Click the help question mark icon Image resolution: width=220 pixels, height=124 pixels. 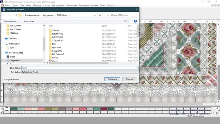pyautogui.click(x=135, y=21)
